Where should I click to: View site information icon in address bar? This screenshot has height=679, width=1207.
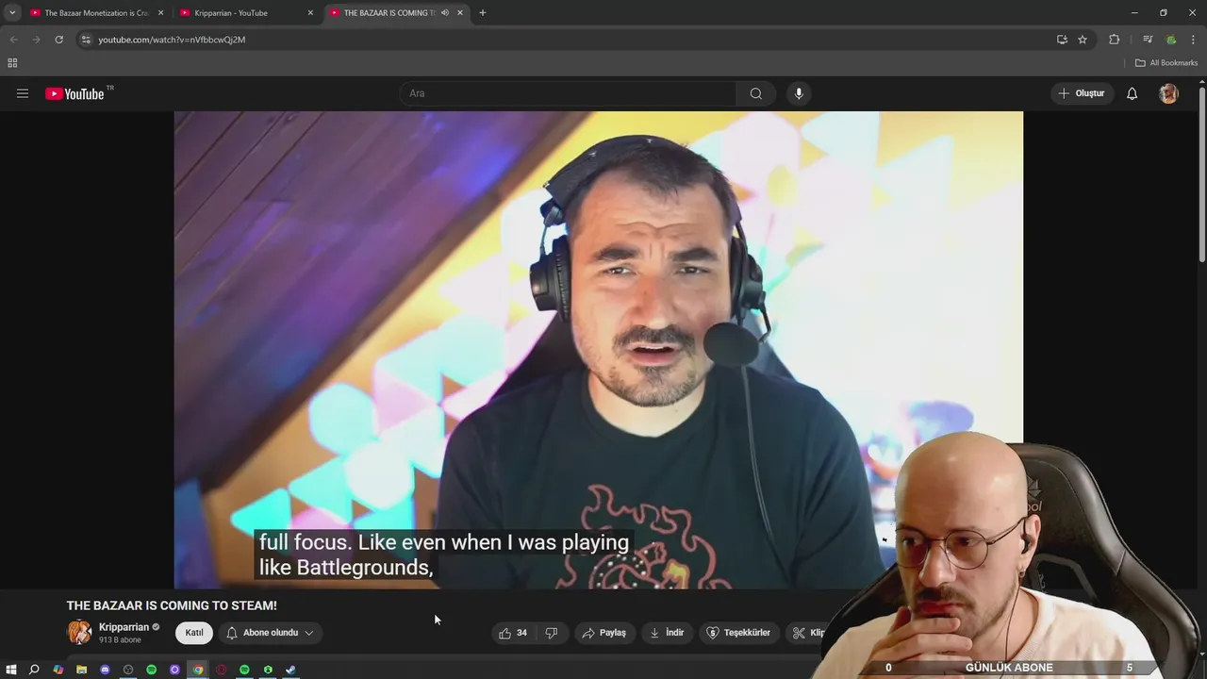tap(86, 40)
